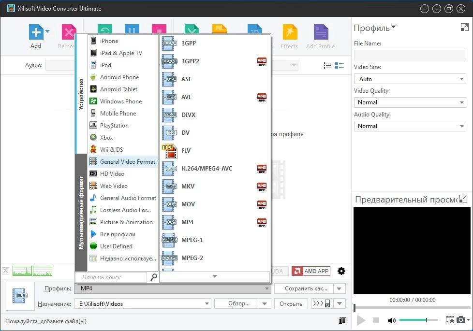Open the Назначение path dropdown
The width and height of the screenshot is (473, 331).
[x=207, y=303]
